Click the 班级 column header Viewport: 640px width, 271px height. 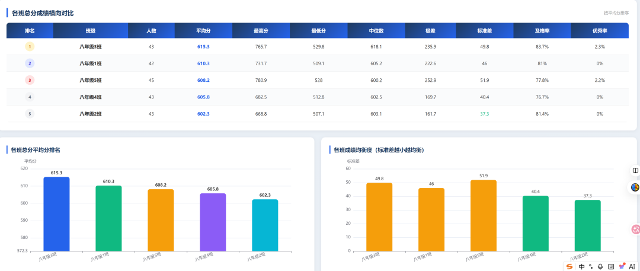point(91,31)
